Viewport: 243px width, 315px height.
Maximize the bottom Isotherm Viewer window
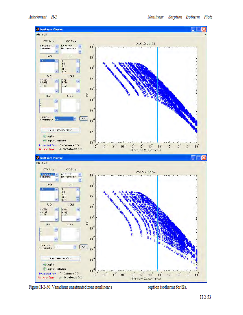click(199, 157)
